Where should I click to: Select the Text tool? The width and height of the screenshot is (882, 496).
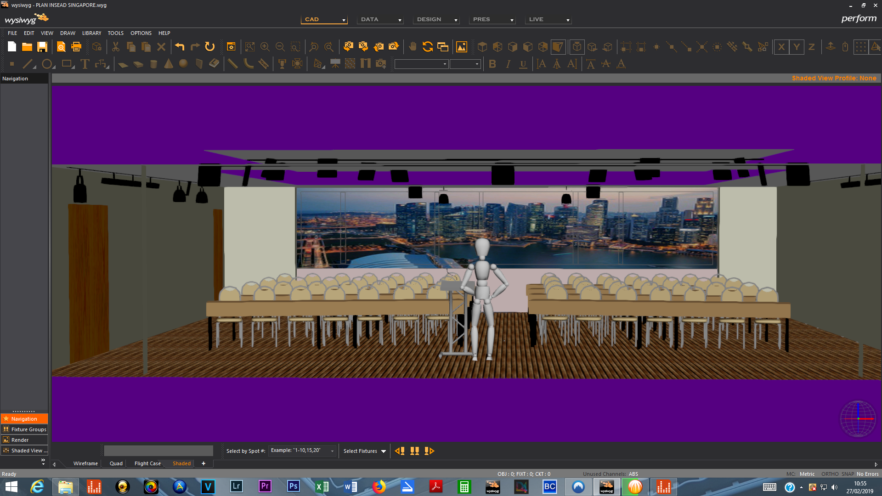(85, 64)
